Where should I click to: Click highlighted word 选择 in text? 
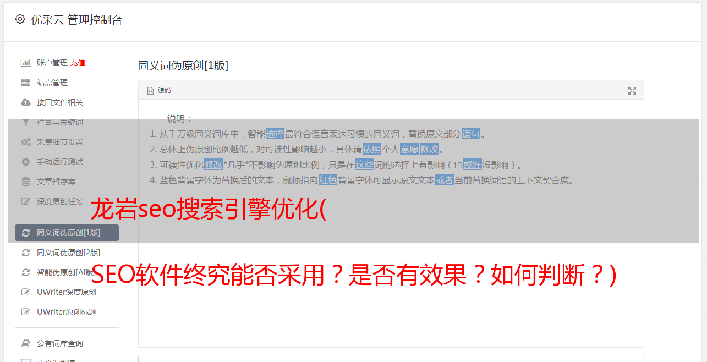pyautogui.click(x=275, y=134)
